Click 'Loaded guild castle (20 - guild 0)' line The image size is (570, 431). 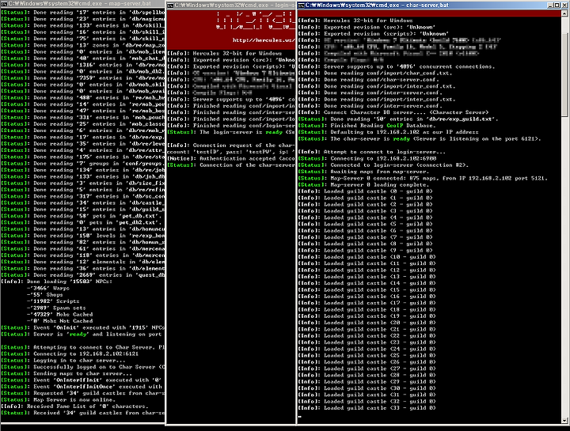367,323
